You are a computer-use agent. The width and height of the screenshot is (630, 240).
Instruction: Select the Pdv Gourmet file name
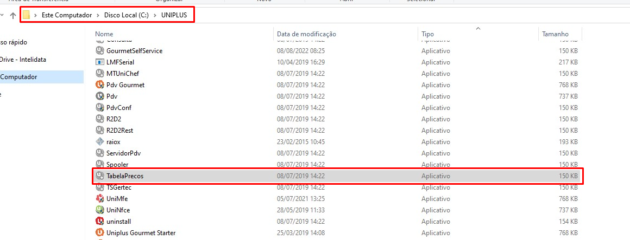click(125, 85)
